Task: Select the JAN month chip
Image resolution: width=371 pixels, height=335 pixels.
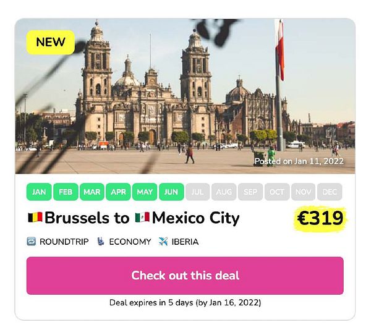Action: click(x=39, y=192)
